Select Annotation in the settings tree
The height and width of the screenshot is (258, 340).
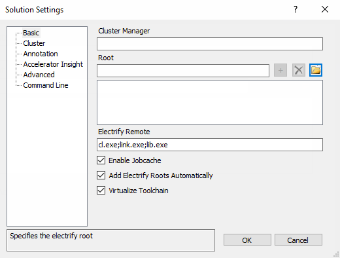[41, 54]
